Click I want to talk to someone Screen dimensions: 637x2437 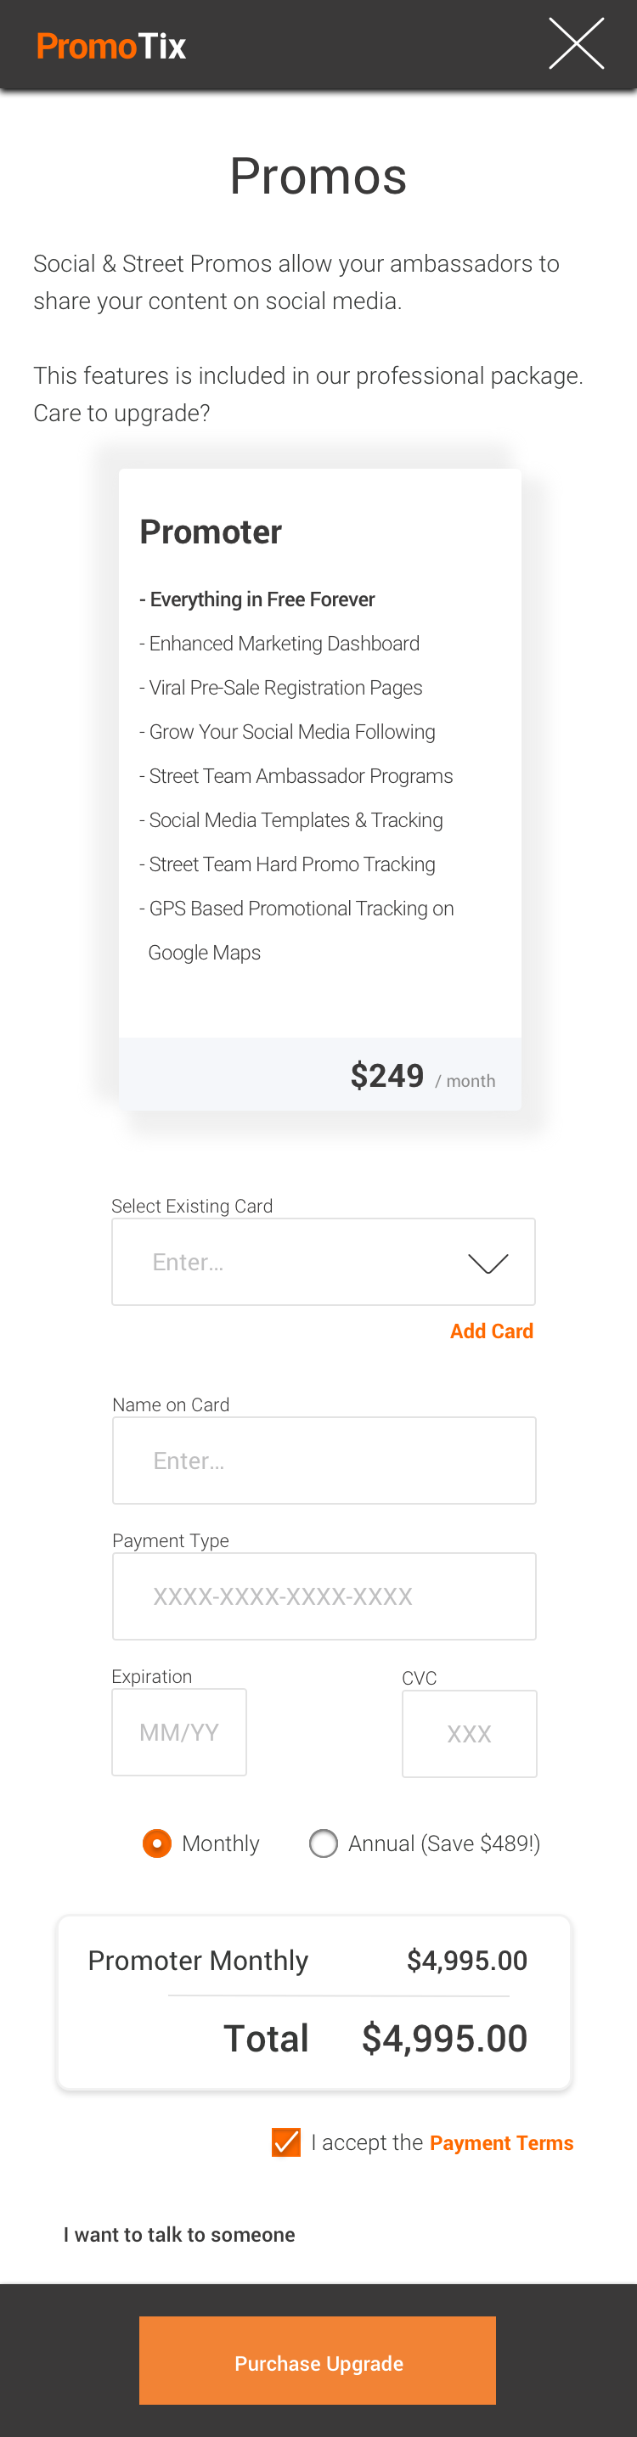click(x=179, y=2235)
